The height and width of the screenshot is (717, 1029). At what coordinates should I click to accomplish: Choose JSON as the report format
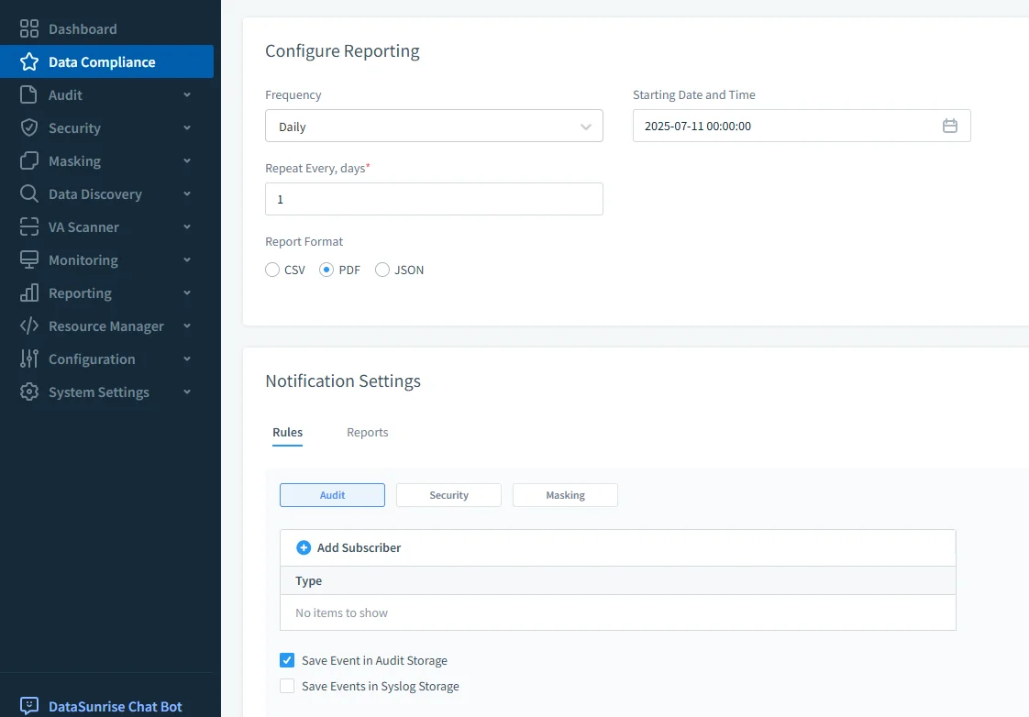click(381, 270)
